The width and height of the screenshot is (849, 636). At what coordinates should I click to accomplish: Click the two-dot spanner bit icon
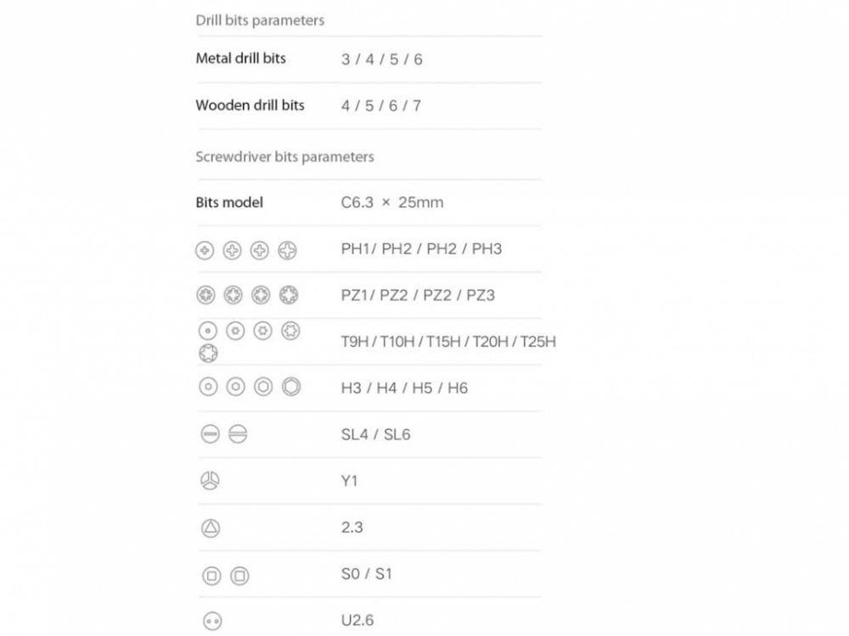[211, 622]
